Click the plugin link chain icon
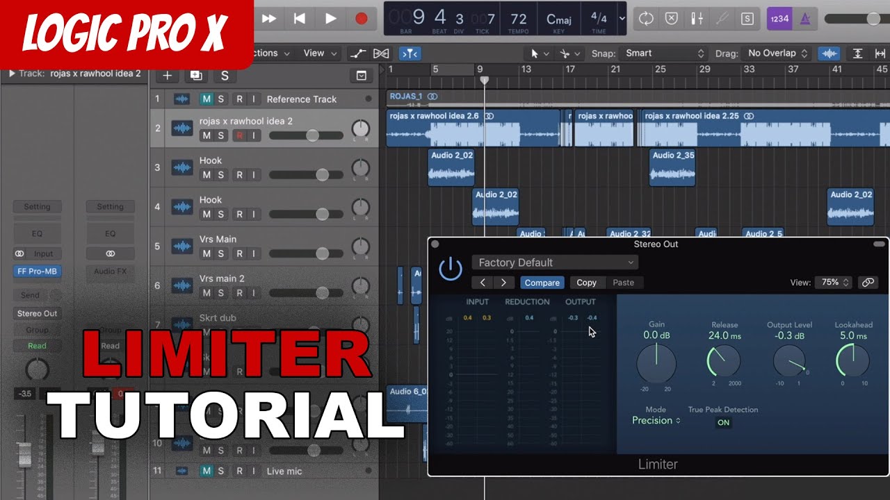The width and height of the screenshot is (890, 500). (x=868, y=283)
